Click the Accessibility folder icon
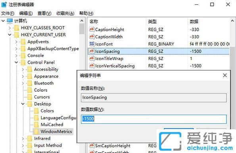Viewport: 236px width, 153px height. point(30,70)
